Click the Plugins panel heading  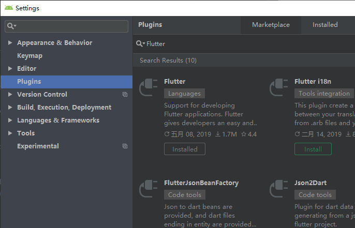pyautogui.click(x=150, y=25)
